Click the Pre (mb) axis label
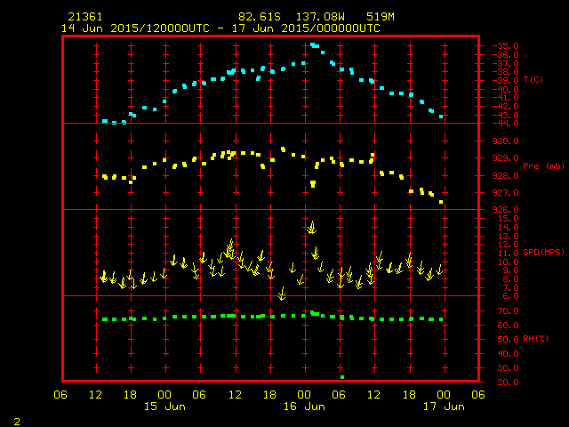This screenshot has width=569, height=427. coord(543,166)
